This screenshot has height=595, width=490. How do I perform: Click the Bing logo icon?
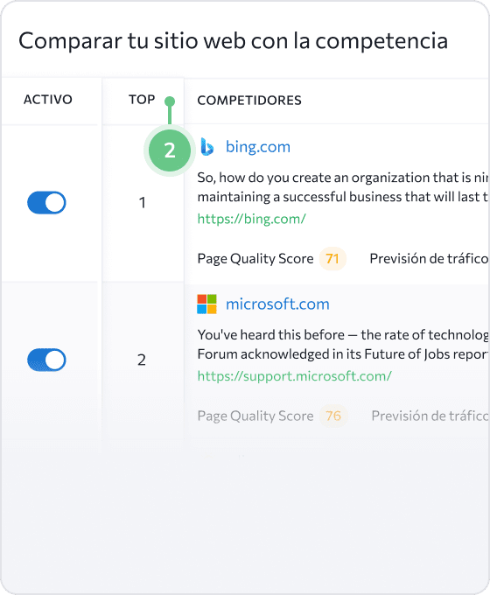pos(206,147)
